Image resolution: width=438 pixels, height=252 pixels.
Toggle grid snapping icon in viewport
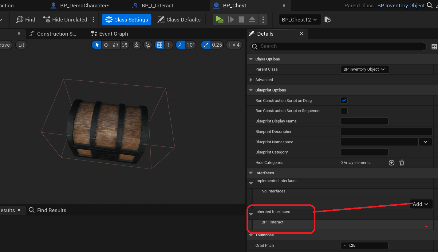(159, 45)
